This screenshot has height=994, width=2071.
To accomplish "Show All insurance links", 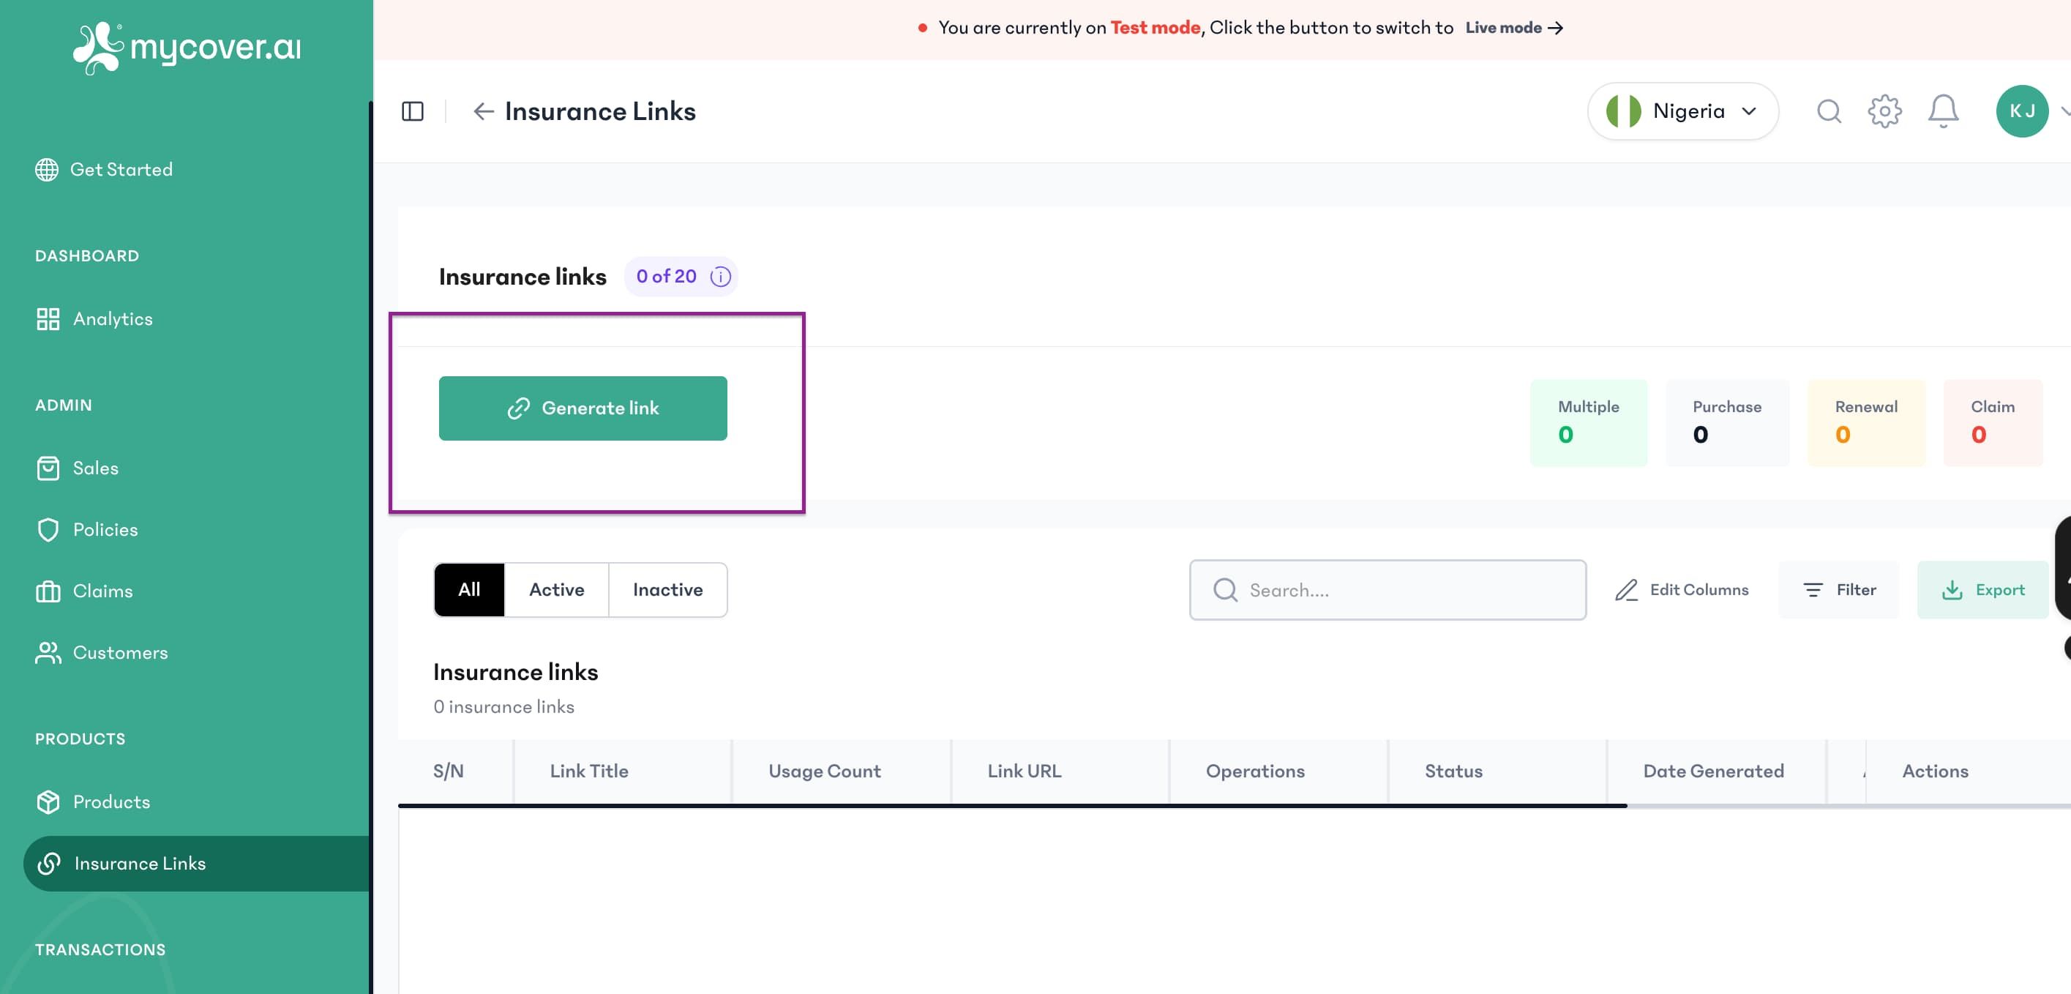I will 470,589.
